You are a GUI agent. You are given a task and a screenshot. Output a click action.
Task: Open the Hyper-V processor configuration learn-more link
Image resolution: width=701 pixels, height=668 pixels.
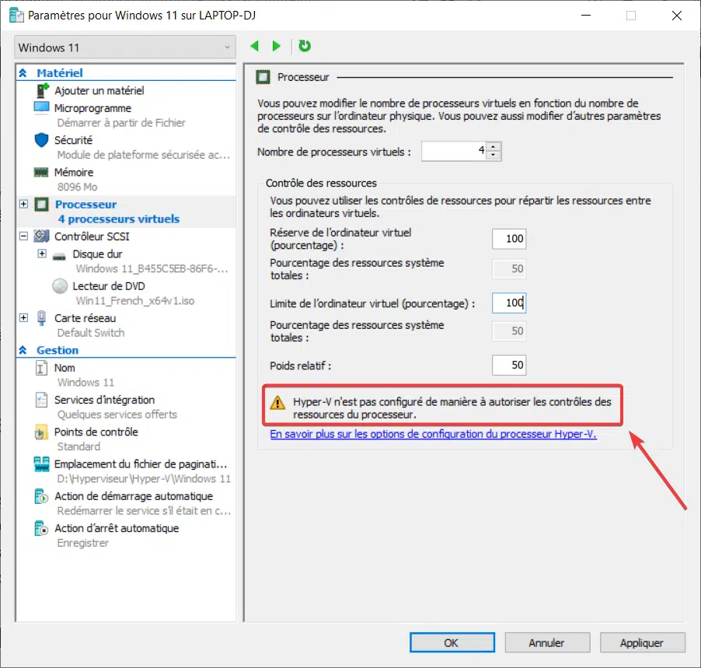(433, 434)
